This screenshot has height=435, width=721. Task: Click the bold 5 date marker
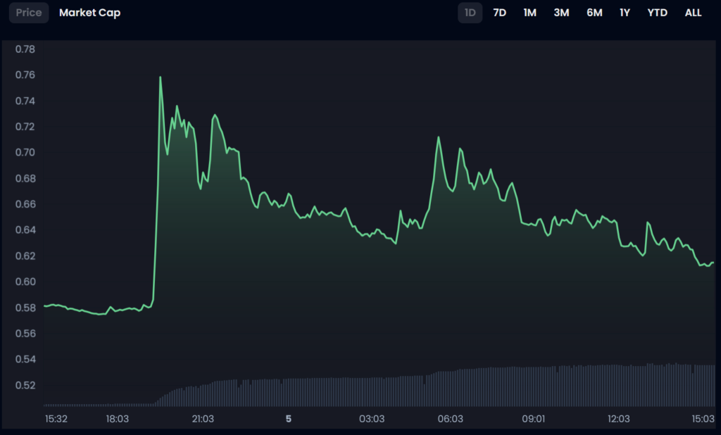[288, 419]
